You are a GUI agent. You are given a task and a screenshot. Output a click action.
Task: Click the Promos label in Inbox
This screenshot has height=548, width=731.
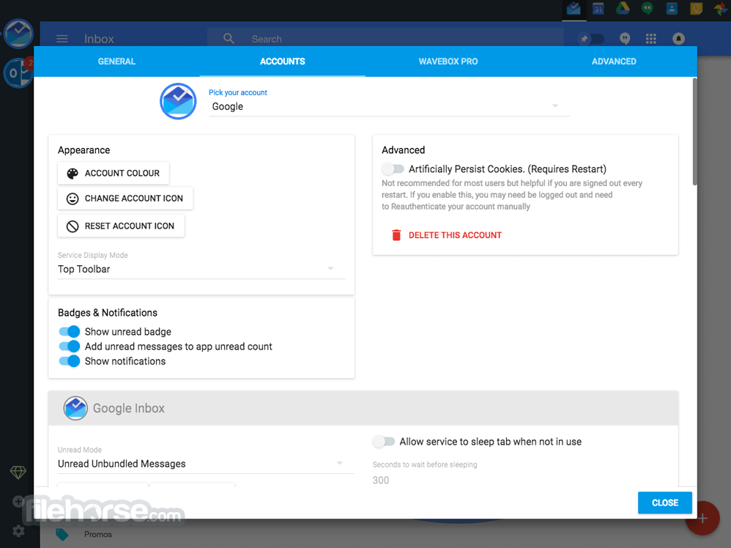tap(98, 535)
